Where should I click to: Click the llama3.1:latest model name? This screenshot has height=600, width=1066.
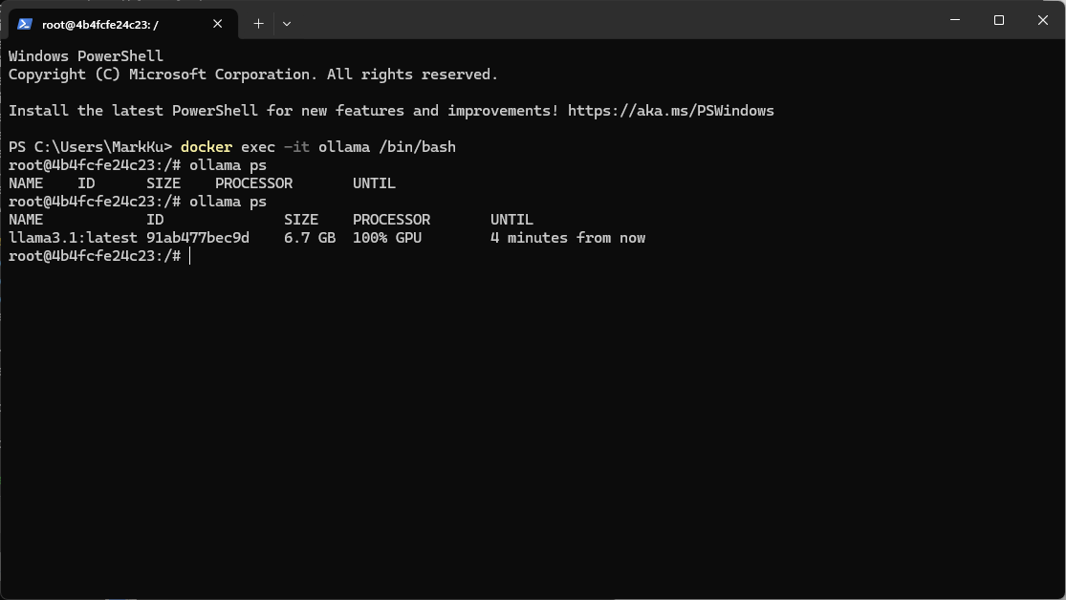(72, 238)
